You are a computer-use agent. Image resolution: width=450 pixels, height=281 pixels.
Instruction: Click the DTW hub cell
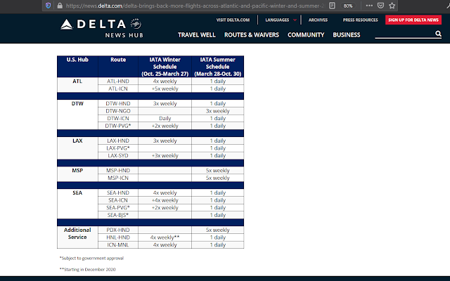pyautogui.click(x=77, y=115)
